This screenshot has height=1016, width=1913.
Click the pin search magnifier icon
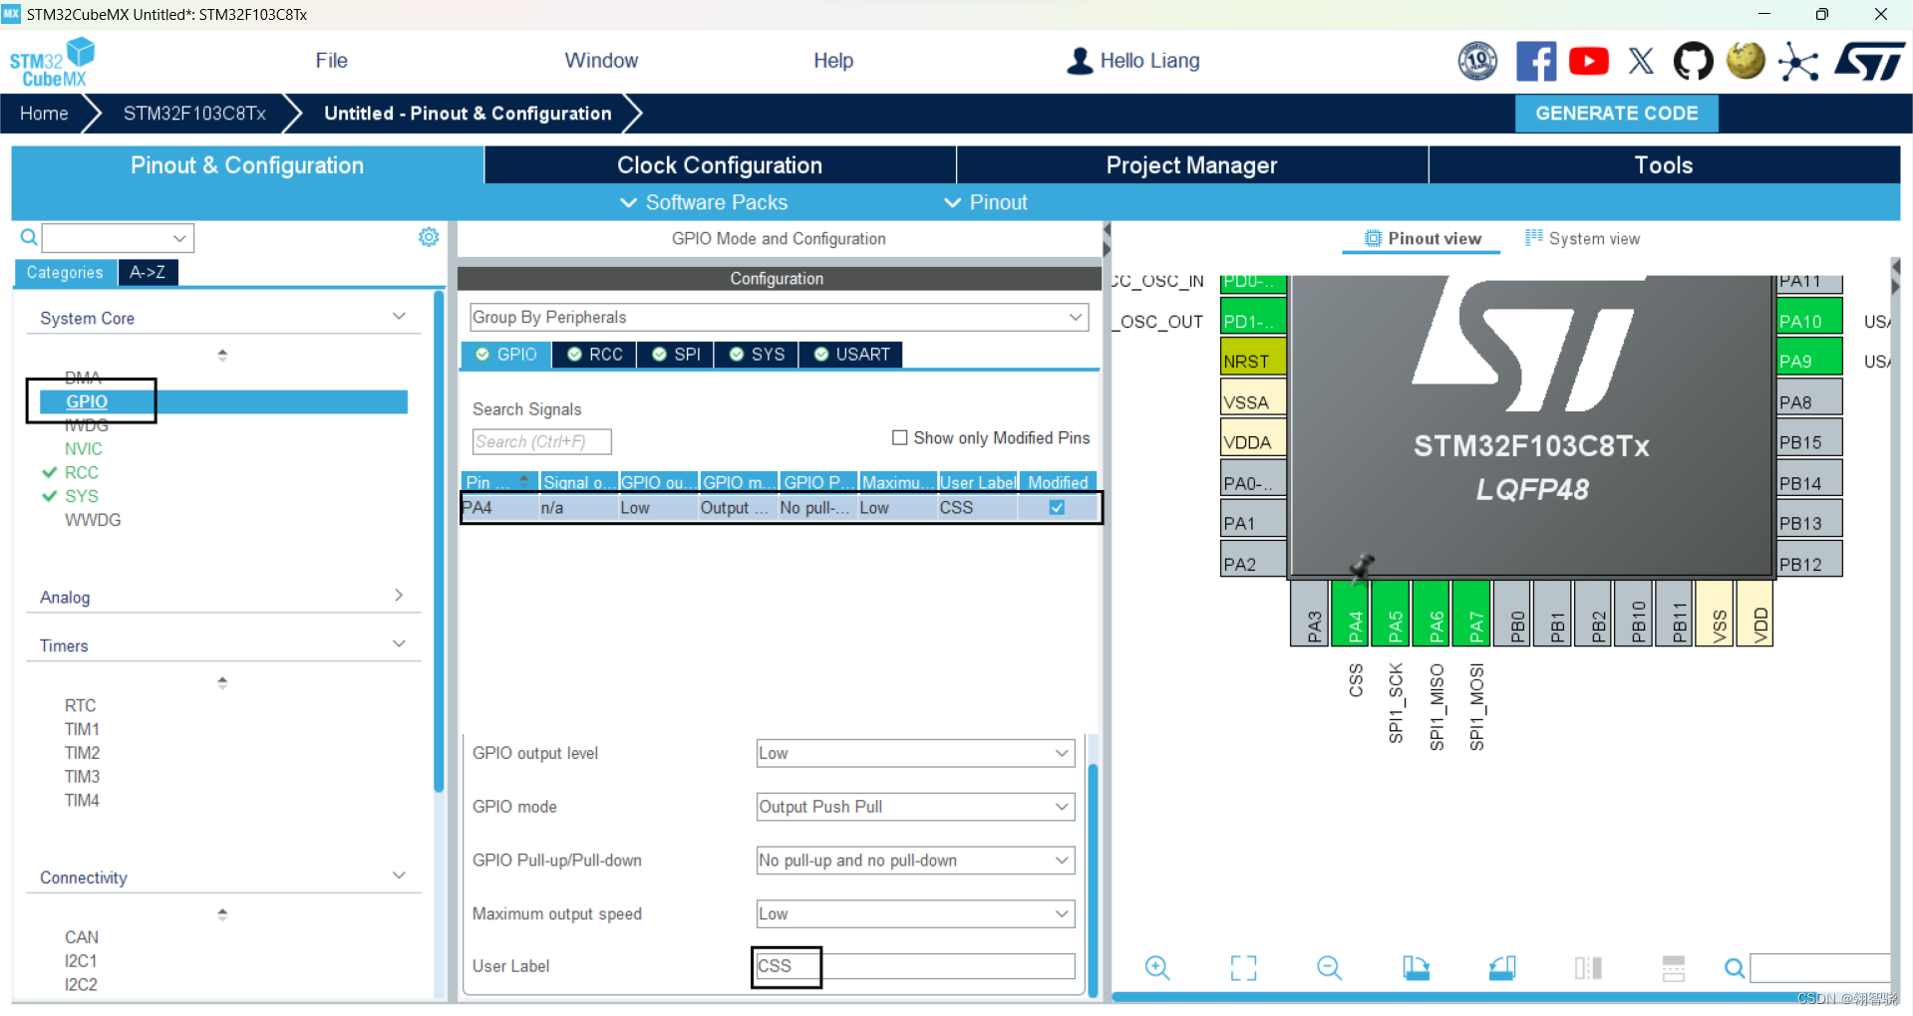point(1735,967)
